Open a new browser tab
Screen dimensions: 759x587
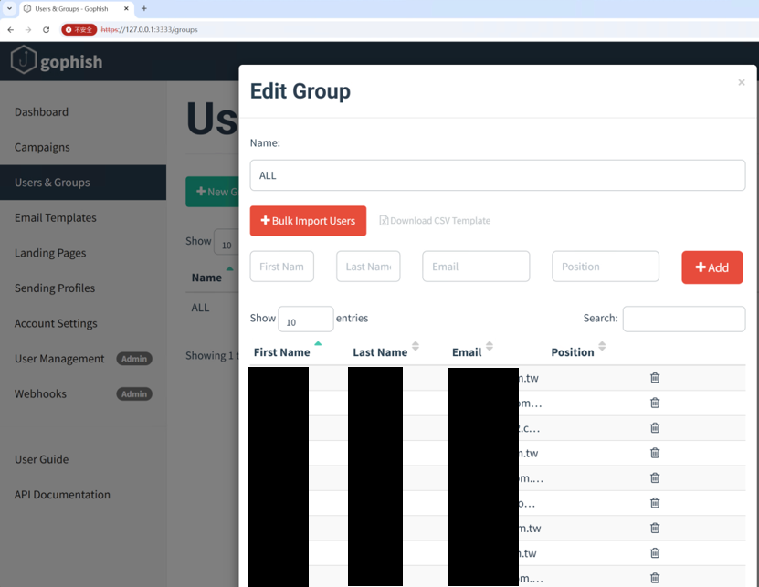[143, 8]
